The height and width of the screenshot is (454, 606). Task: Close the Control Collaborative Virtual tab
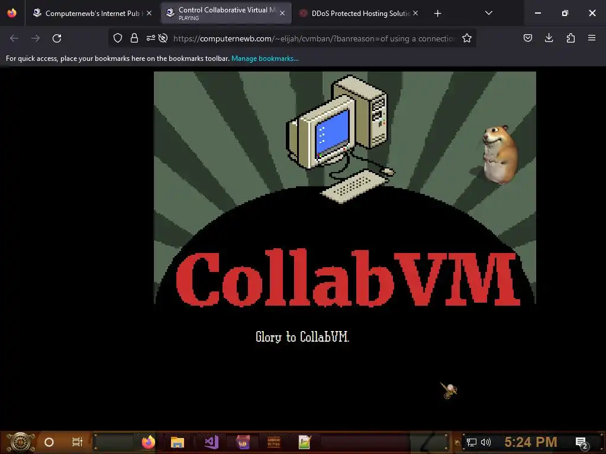(x=282, y=13)
